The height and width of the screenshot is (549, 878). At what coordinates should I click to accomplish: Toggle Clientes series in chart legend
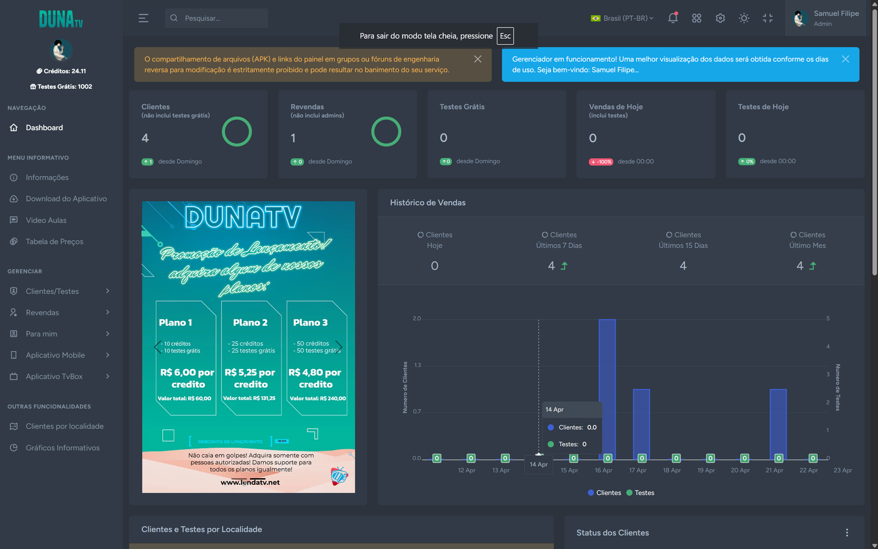pos(604,493)
